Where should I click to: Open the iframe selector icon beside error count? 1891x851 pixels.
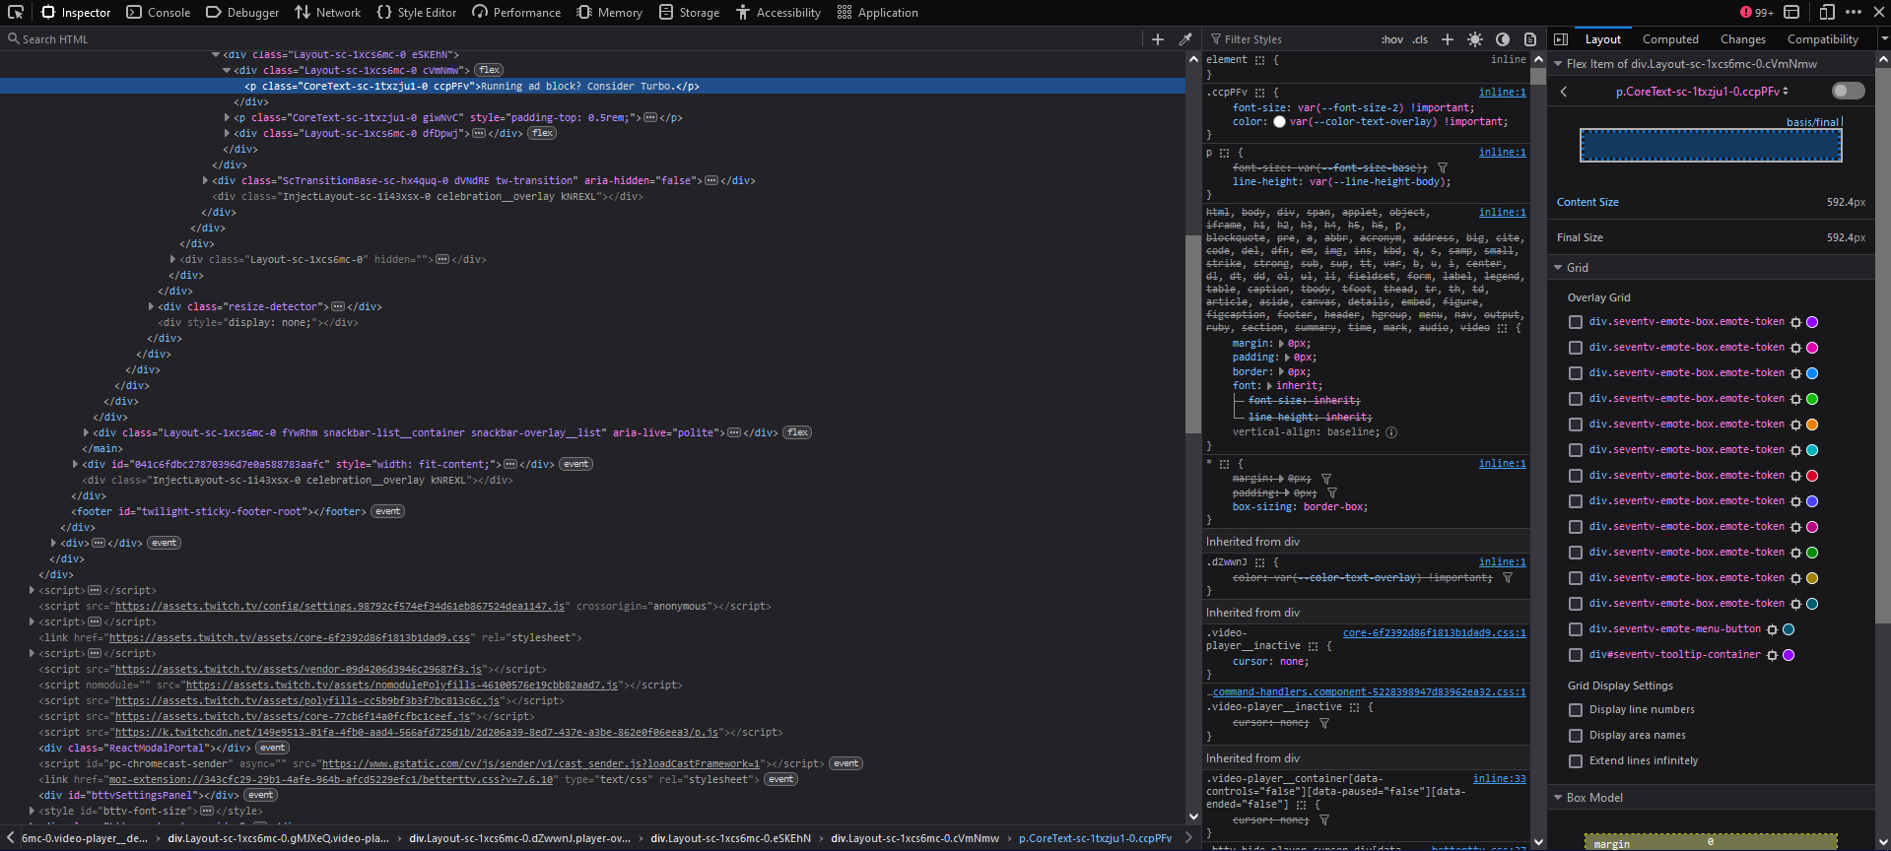coord(1791,12)
